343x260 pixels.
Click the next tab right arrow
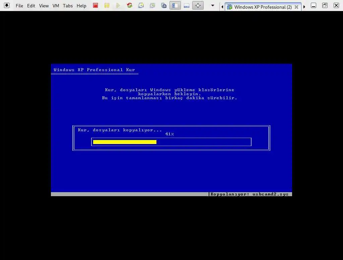pyautogui.click(x=304, y=7)
